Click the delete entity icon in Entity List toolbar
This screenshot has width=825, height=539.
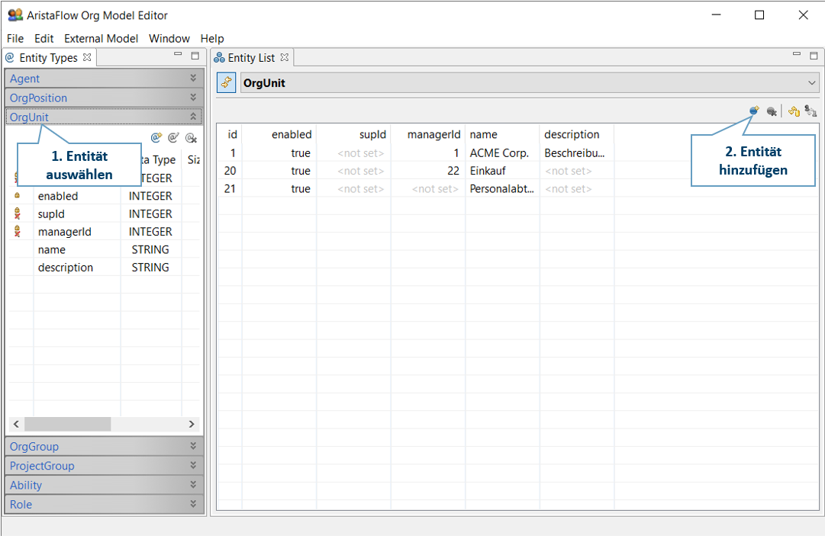[772, 111]
